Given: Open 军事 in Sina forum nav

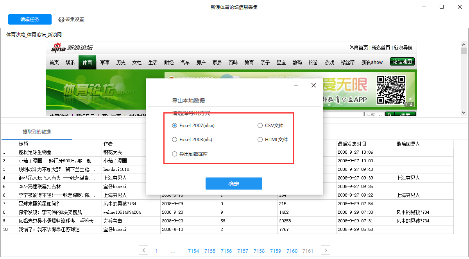Looking at the screenshot, I should point(105,62).
